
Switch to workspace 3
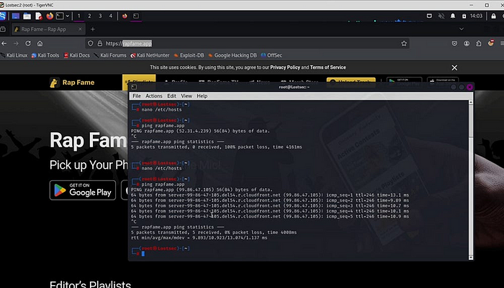pyautogui.click(x=100, y=16)
